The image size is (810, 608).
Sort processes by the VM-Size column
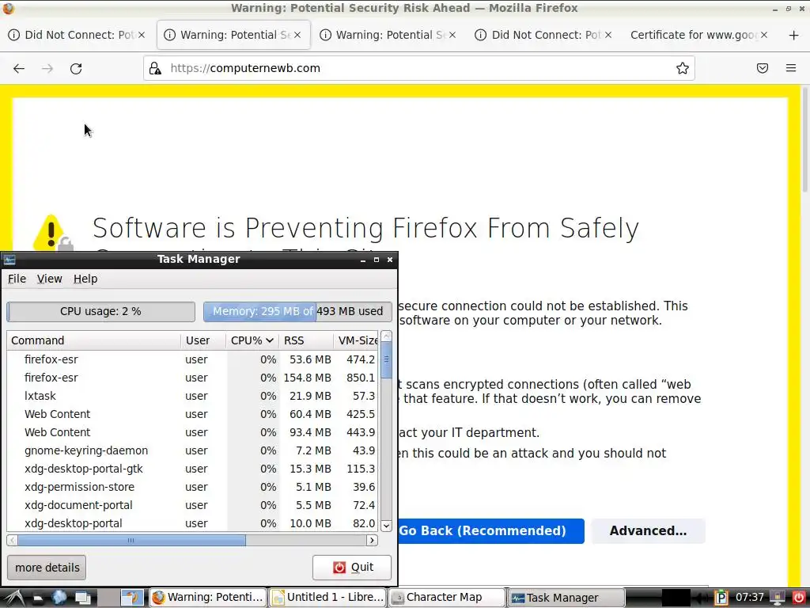(356, 340)
